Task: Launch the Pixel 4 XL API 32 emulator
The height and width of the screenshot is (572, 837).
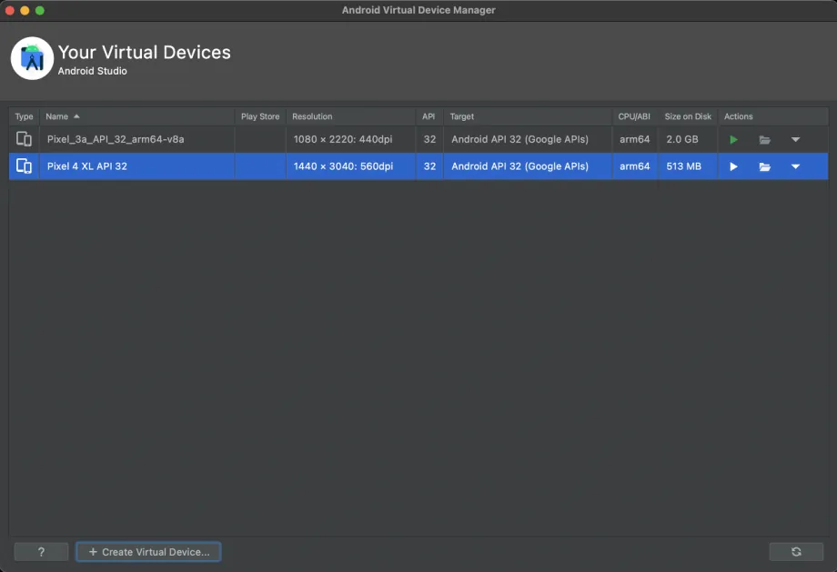Action: click(x=733, y=166)
